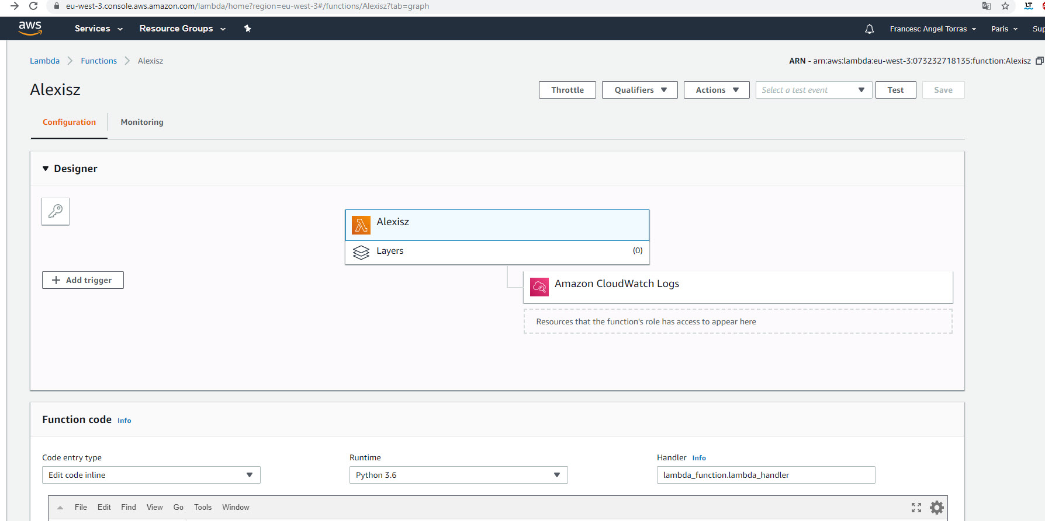This screenshot has width=1045, height=521.
Task: Toggle the code editor fullscreen icon
Action: click(916, 508)
